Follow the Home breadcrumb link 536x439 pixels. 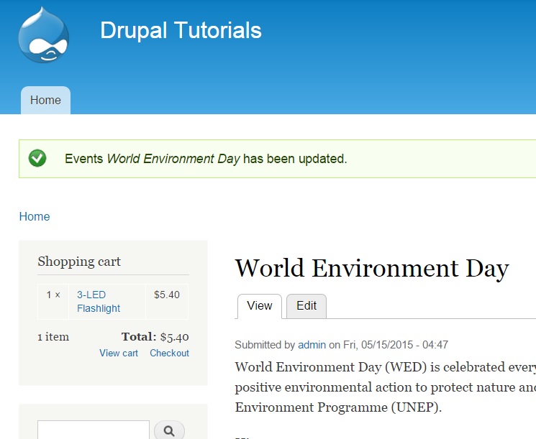point(35,216)
